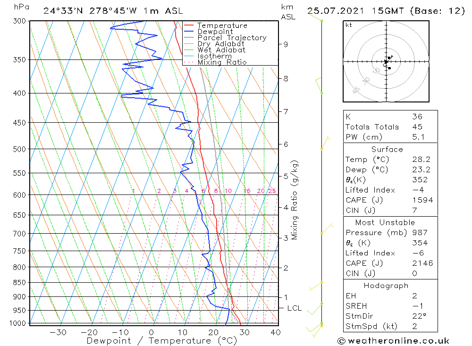The height and width of the screenshot is (346, 472).
Task: Click the Surface section heading
Action: point(387,149)
